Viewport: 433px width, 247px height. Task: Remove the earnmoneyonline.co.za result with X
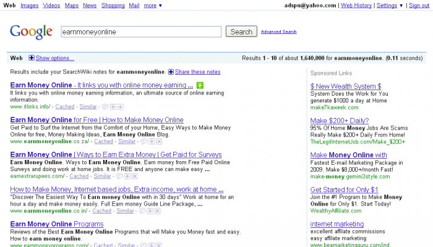pos(159,141)
